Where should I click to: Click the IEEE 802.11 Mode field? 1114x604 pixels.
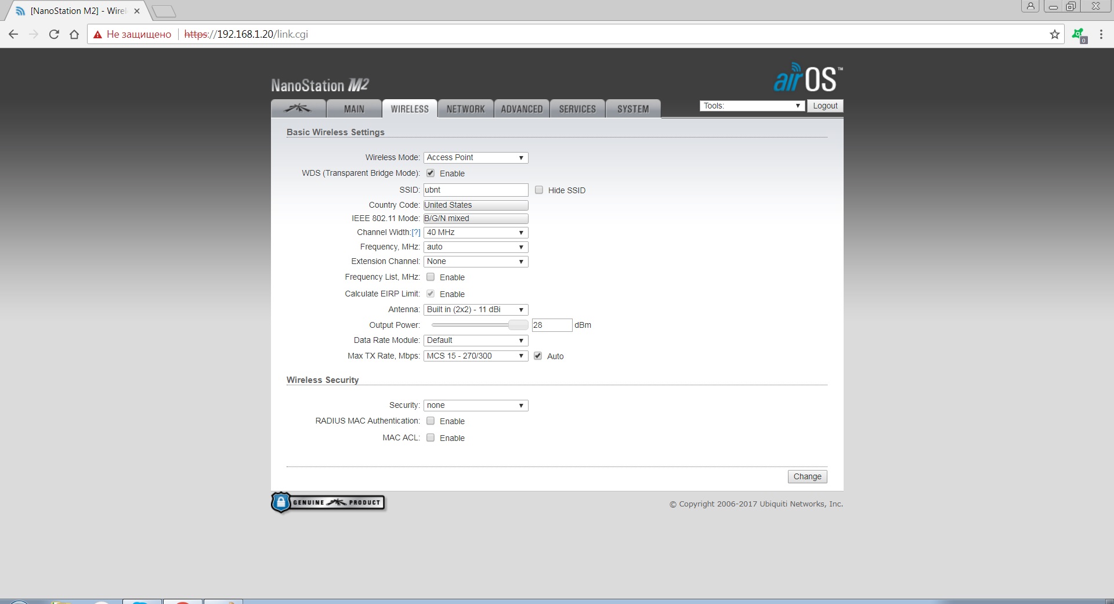click(x=476, y=219)
